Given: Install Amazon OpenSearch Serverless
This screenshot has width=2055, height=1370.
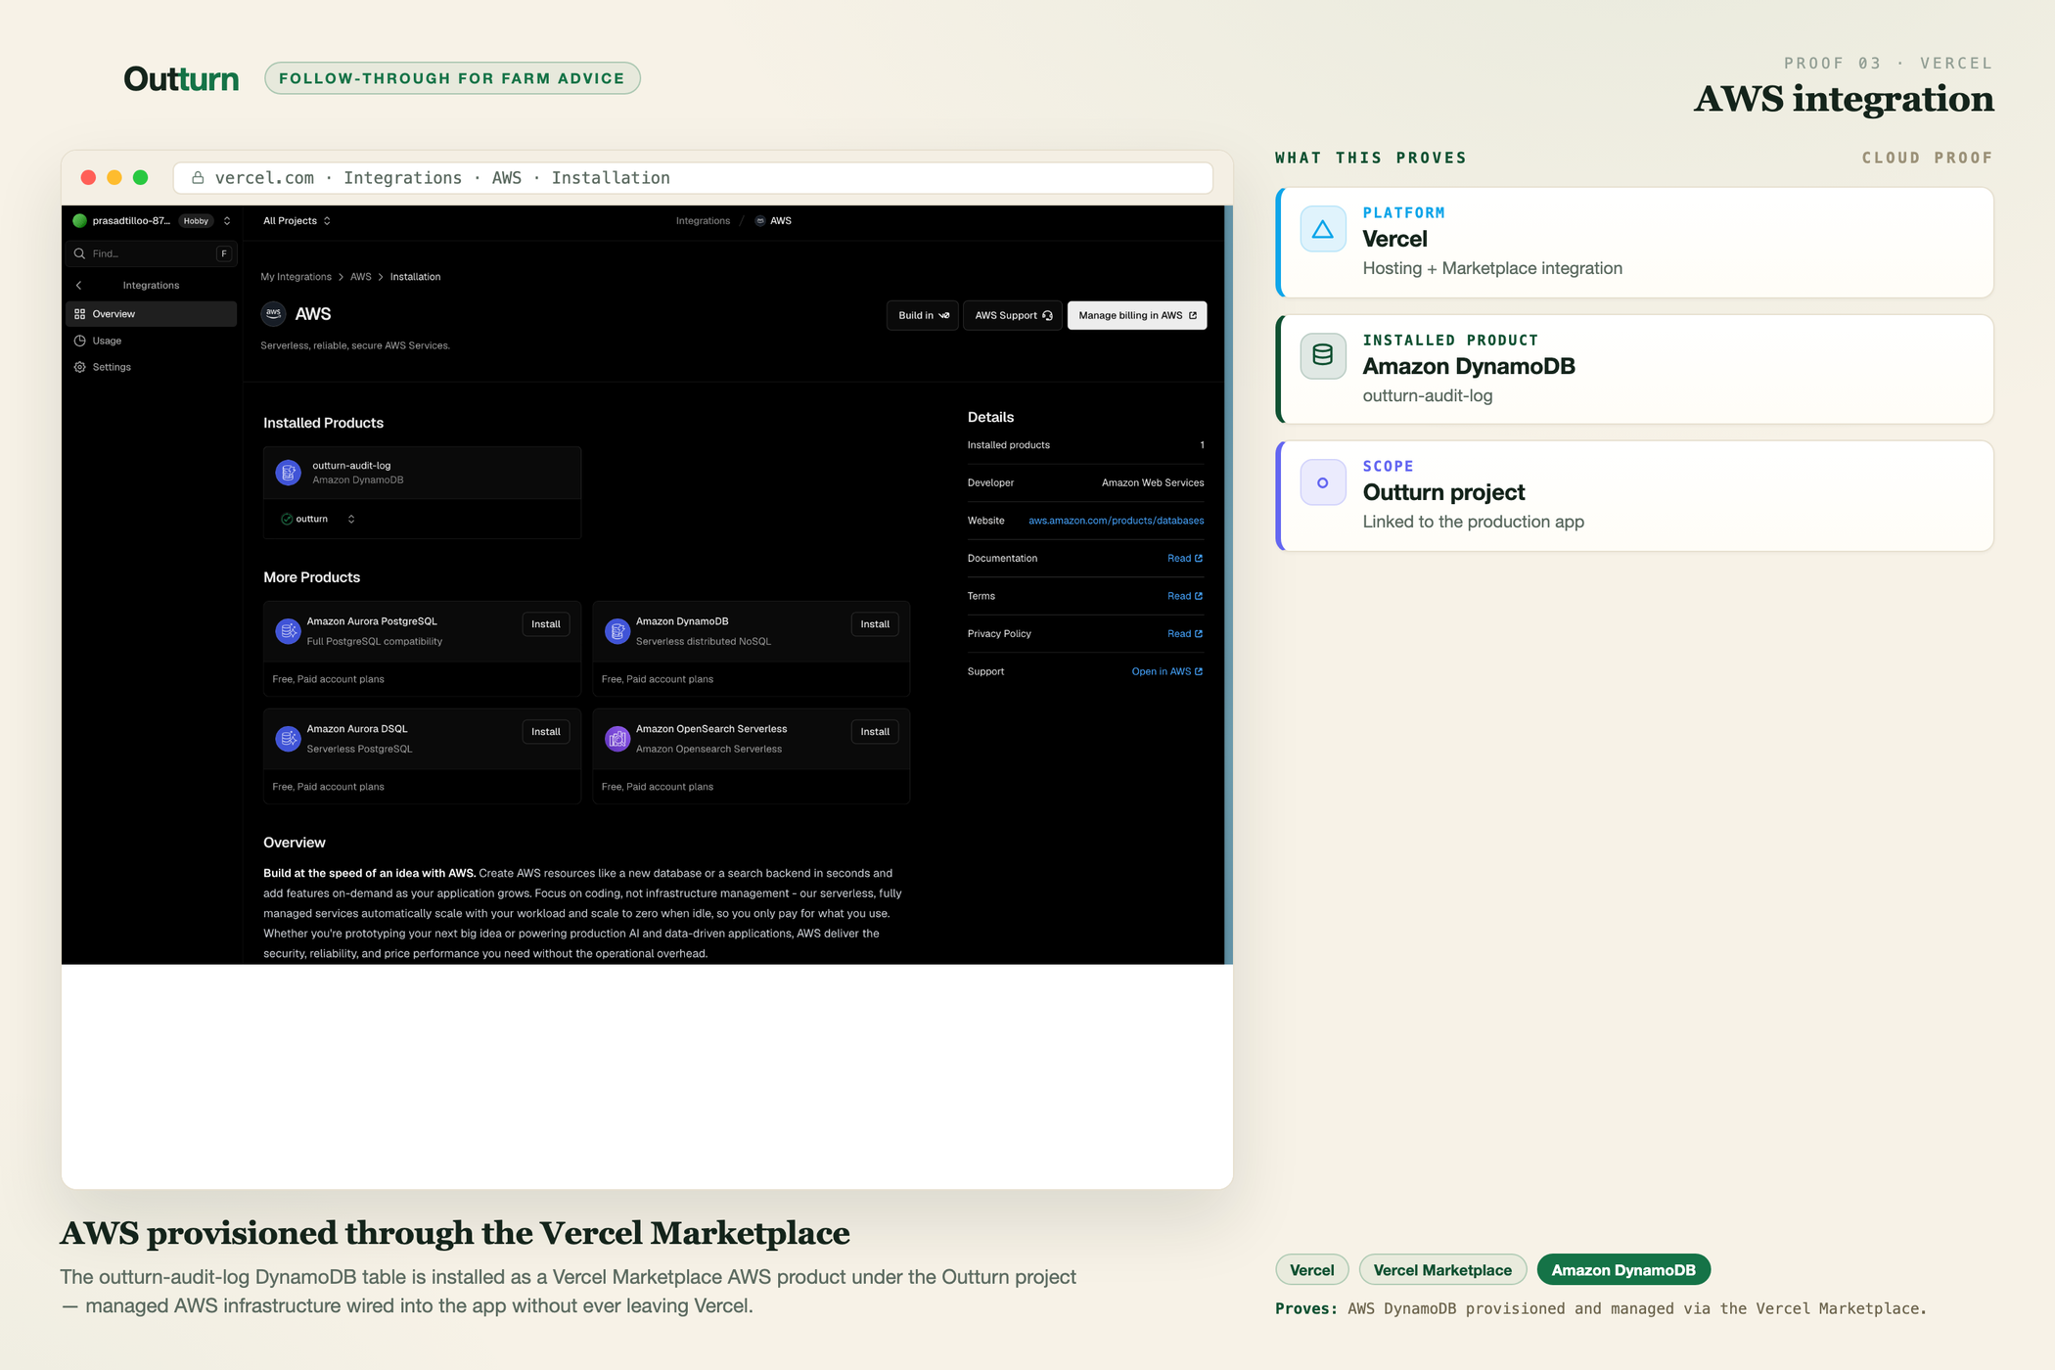Looking at the screenshot, I should [875, 732].
